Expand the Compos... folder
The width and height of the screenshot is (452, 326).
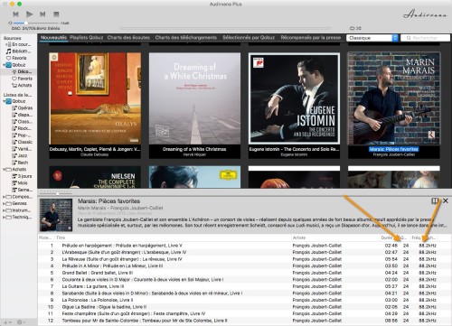pyautogui.click(x=4, y=197)
